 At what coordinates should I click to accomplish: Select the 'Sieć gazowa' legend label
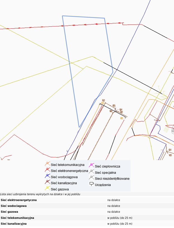60,189
